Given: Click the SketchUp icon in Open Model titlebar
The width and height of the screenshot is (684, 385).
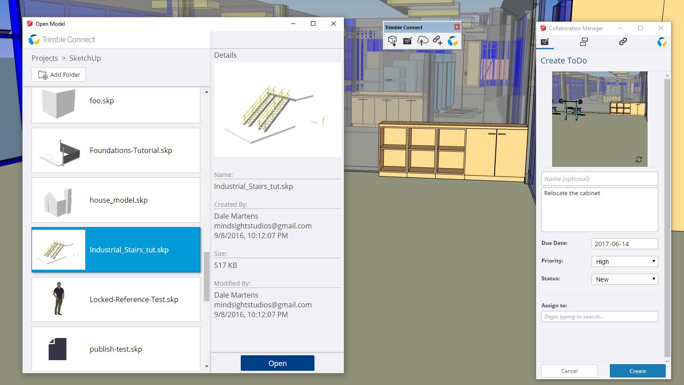Looking at the screenshot, I should pos(31,24).
